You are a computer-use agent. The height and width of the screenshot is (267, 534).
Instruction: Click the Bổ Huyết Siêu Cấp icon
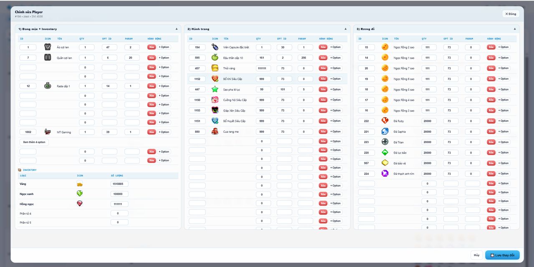click(x=215, y=121)
